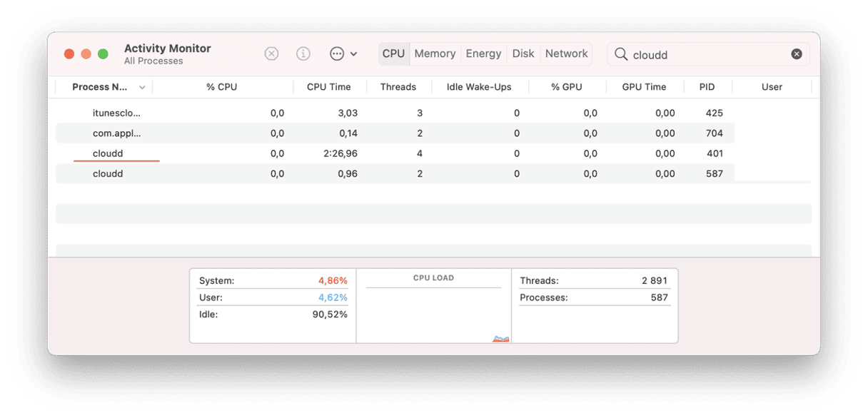Click inside the search field
This screenshot has height=418, width=868.
point(707,55)
